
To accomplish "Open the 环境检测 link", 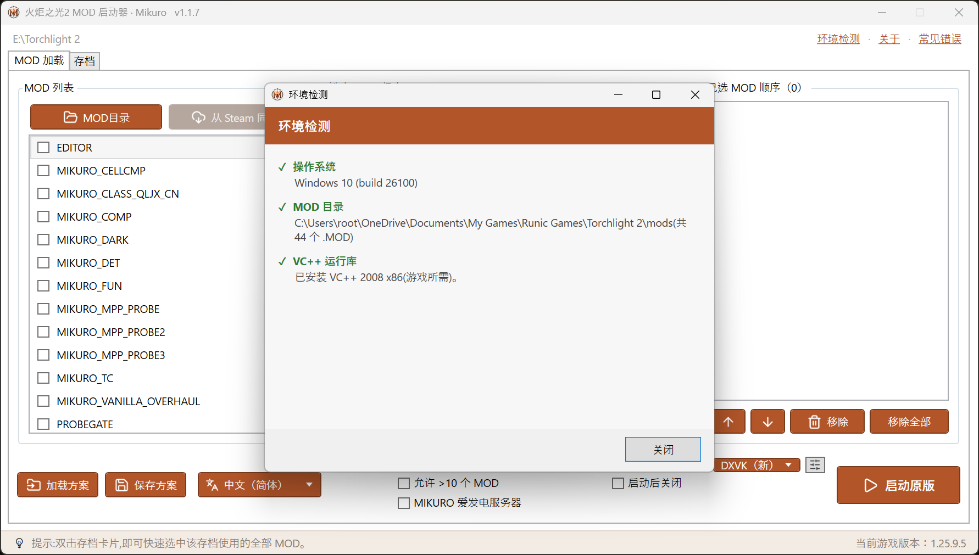I will [x=838, y=39].
